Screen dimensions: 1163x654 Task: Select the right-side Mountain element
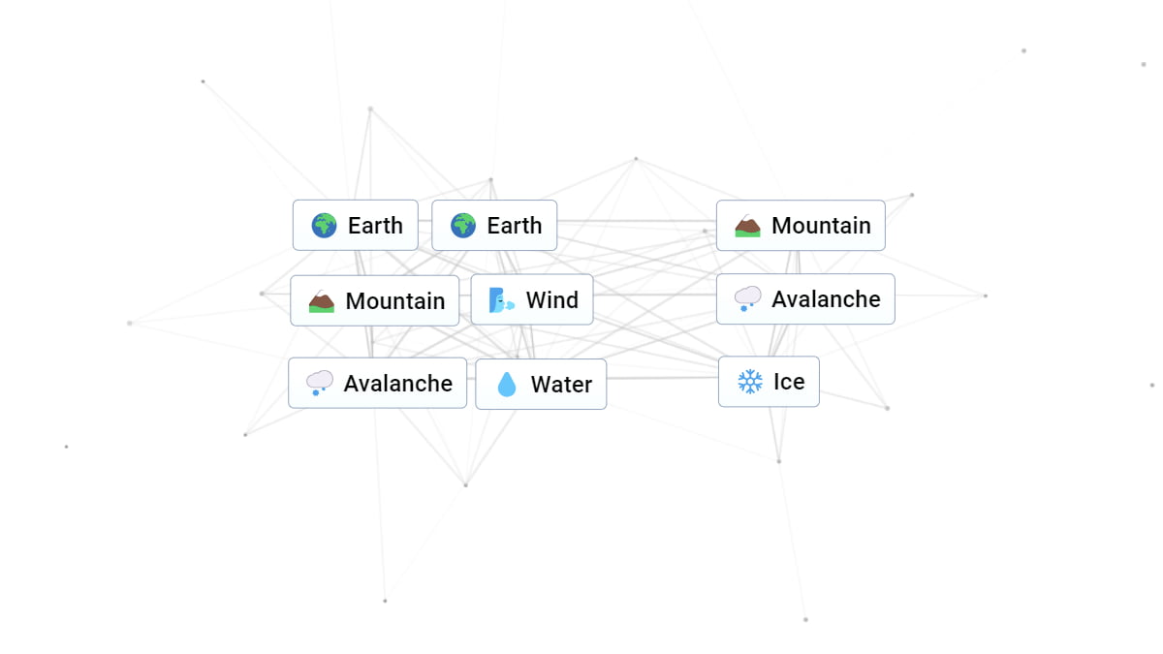[801, 225]
